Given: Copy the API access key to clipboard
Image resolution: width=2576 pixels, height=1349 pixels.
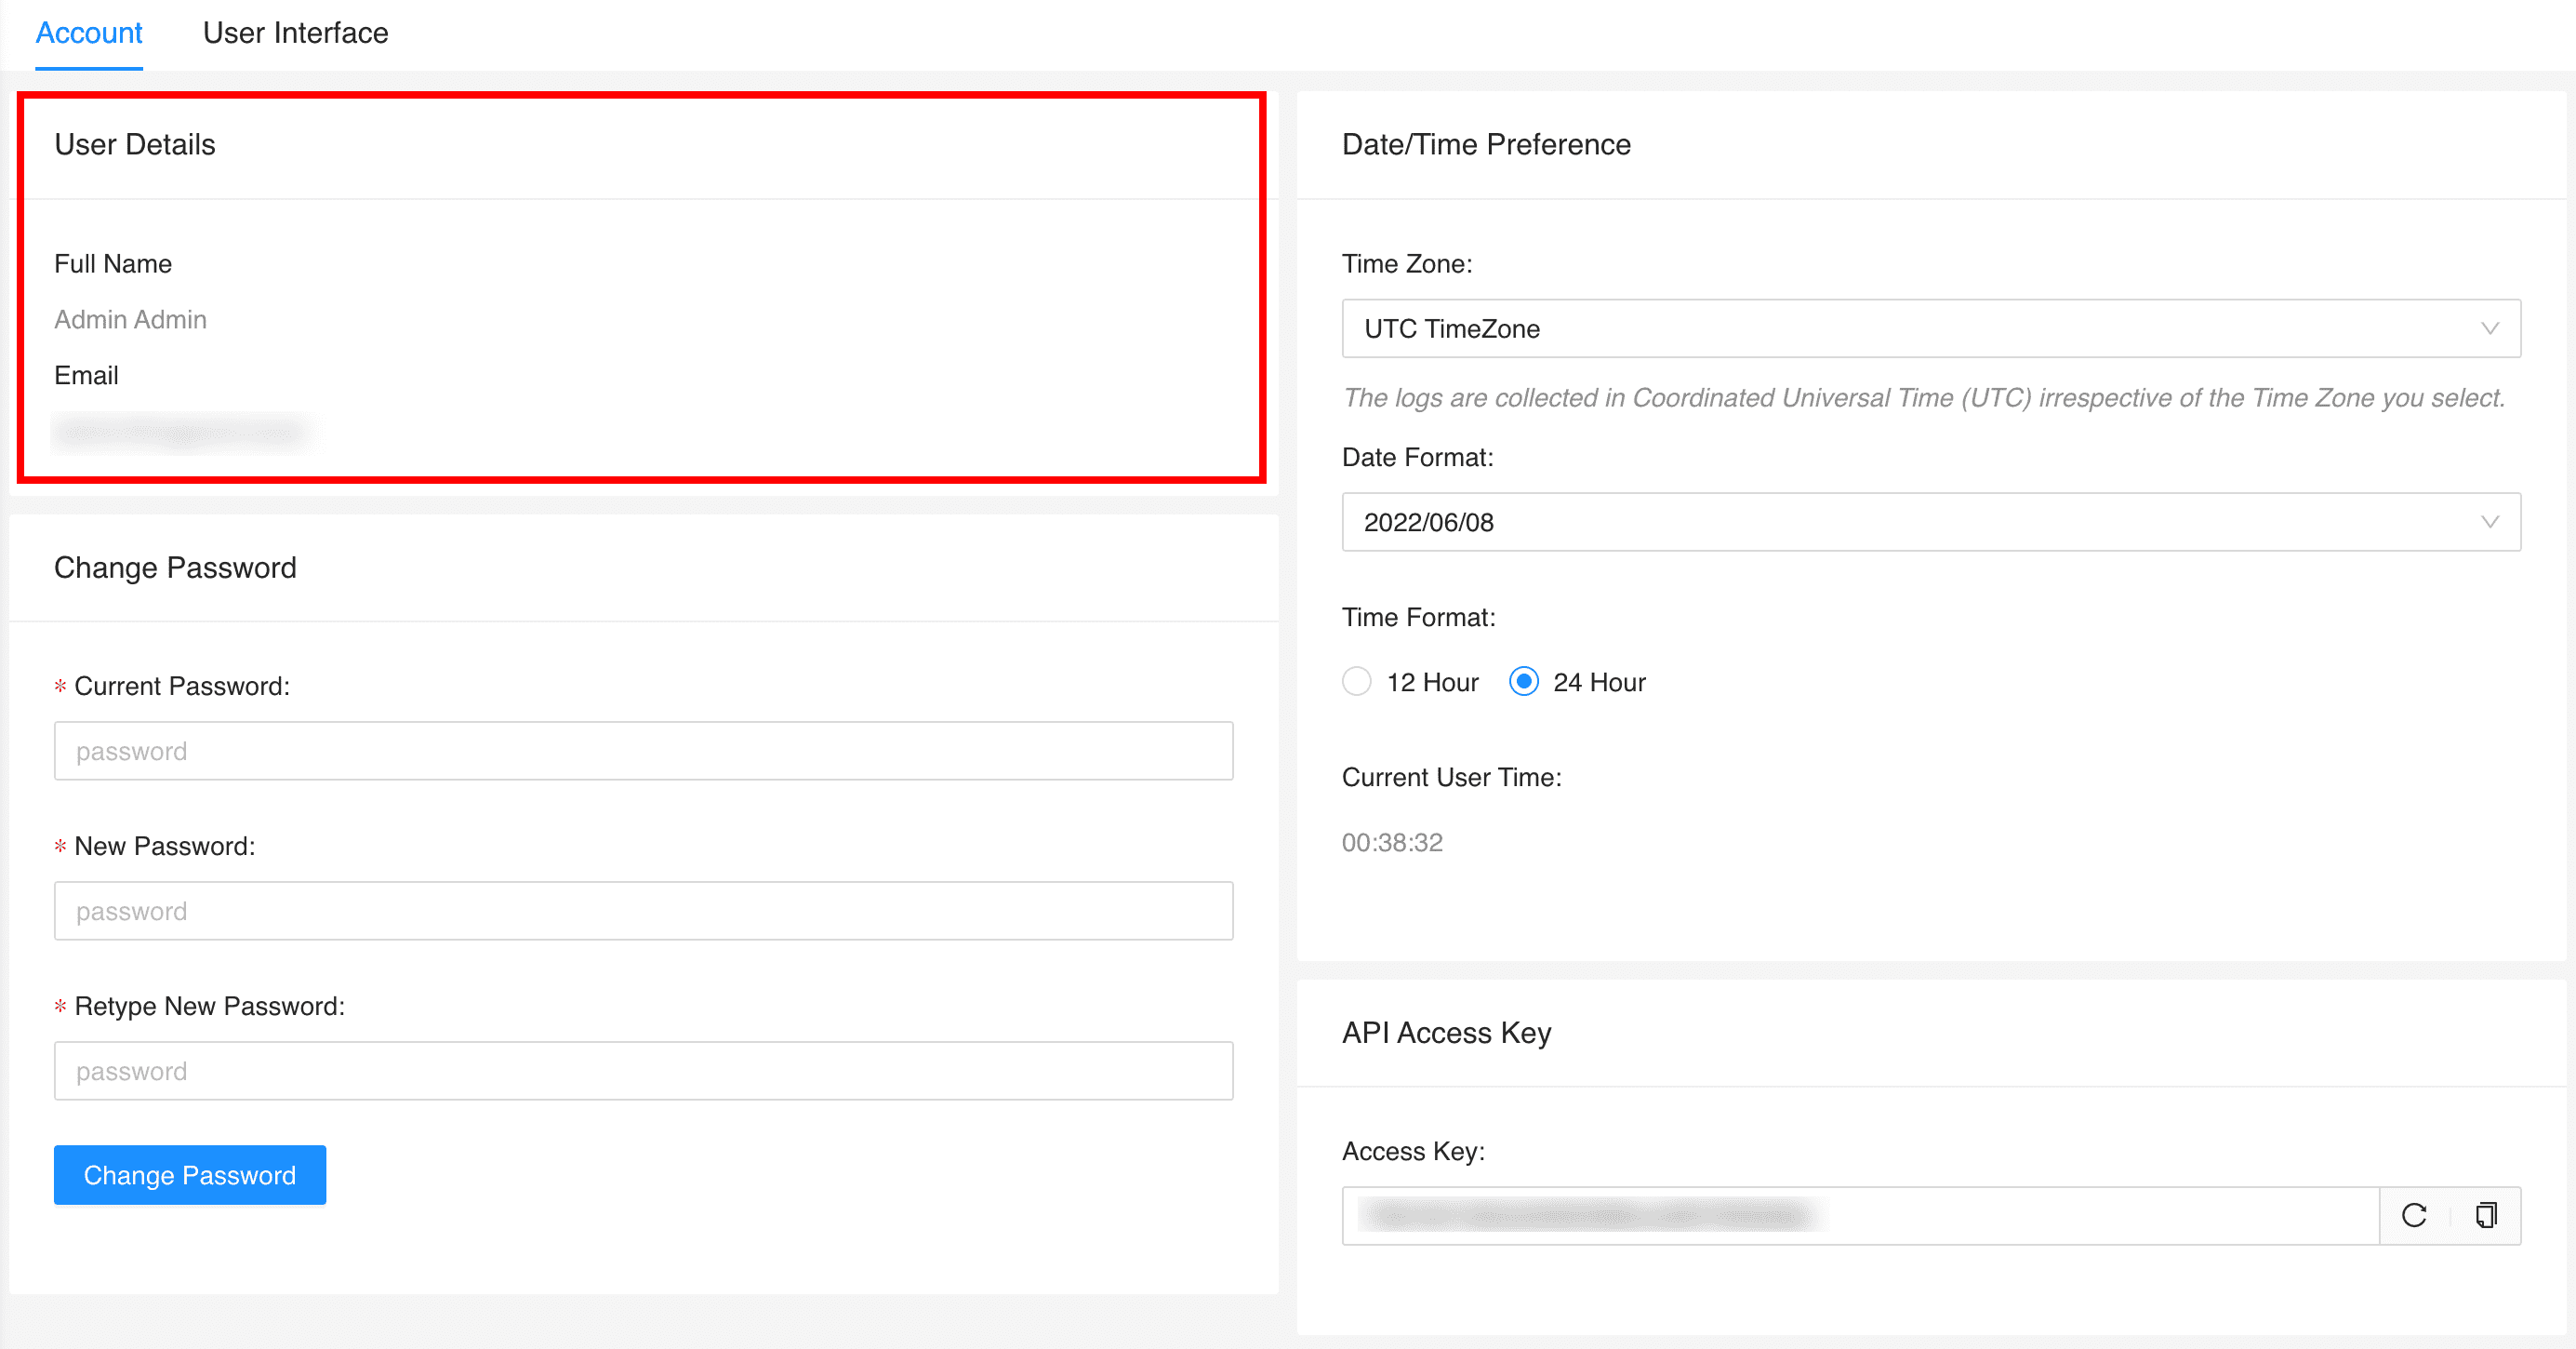Looking at the screenshot, I should tap(2487, 1216).
